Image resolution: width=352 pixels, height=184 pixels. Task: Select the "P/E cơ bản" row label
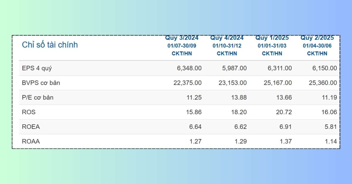coord(38,98)
